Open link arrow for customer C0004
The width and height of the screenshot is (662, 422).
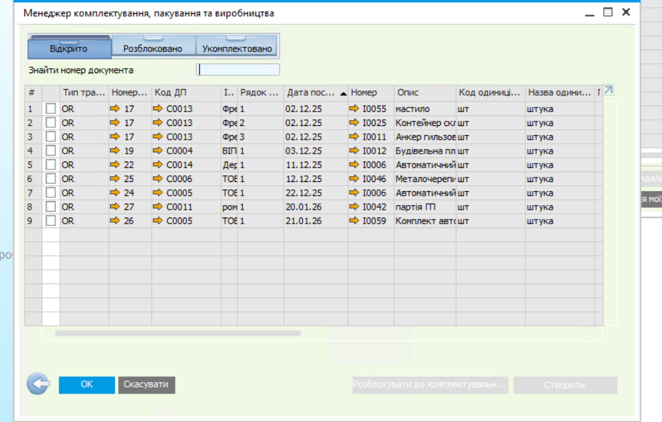pyautogui.click(x=158, y=151)
